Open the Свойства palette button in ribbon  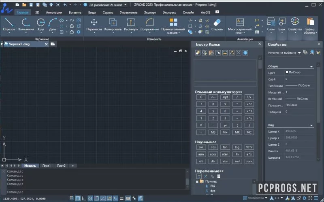point(295,25)
